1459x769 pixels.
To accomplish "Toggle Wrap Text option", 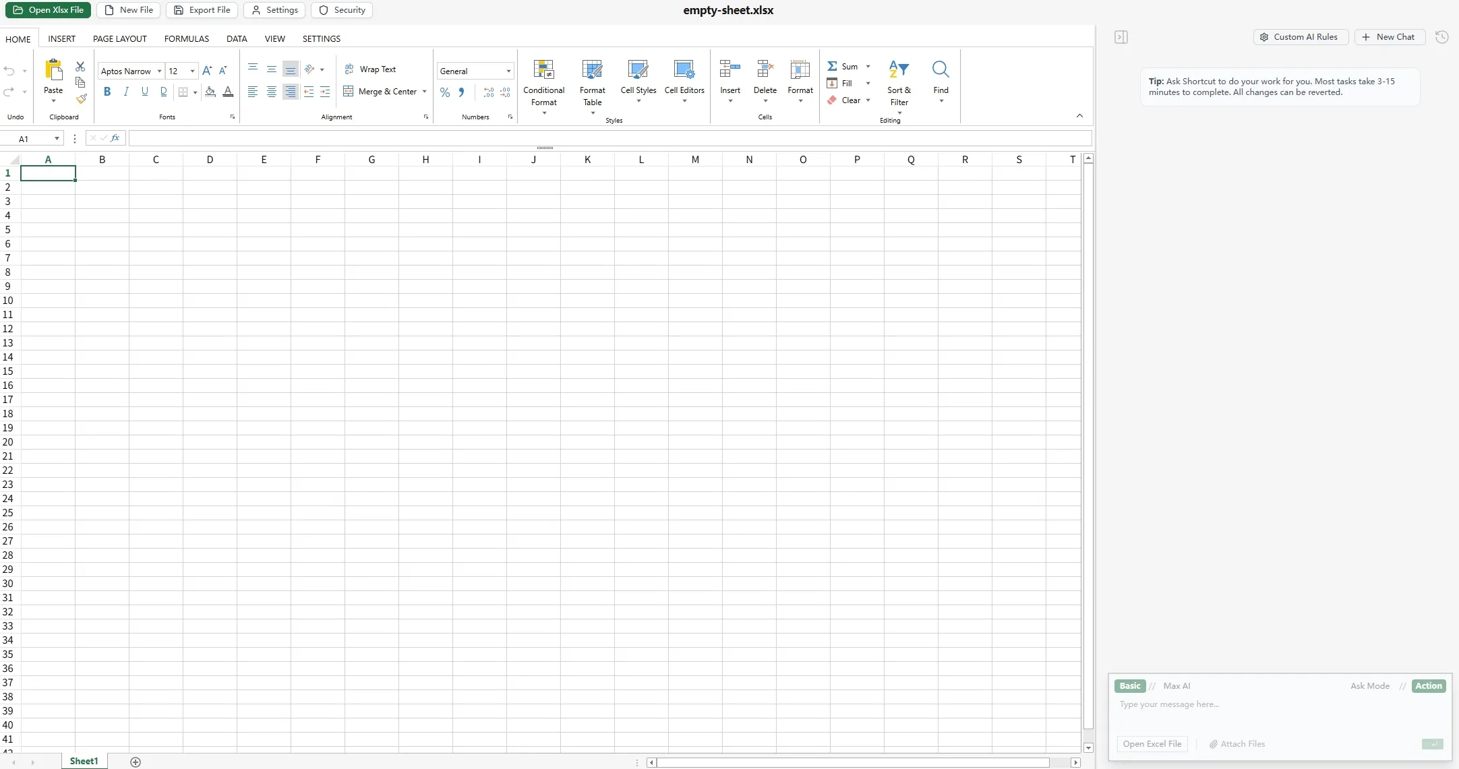I will coord(370,69).
